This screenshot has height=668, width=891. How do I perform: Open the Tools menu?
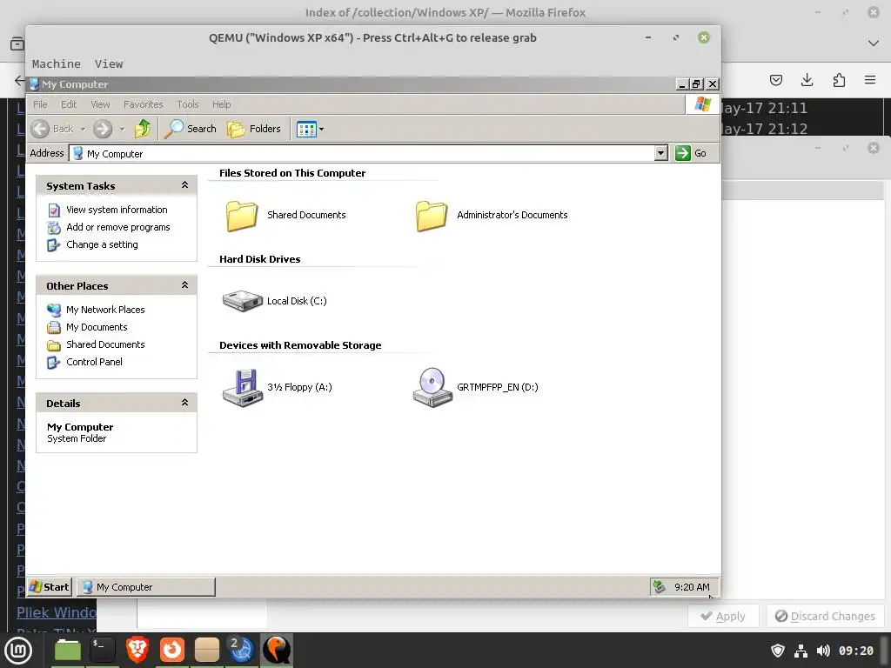tap(188, 104)
